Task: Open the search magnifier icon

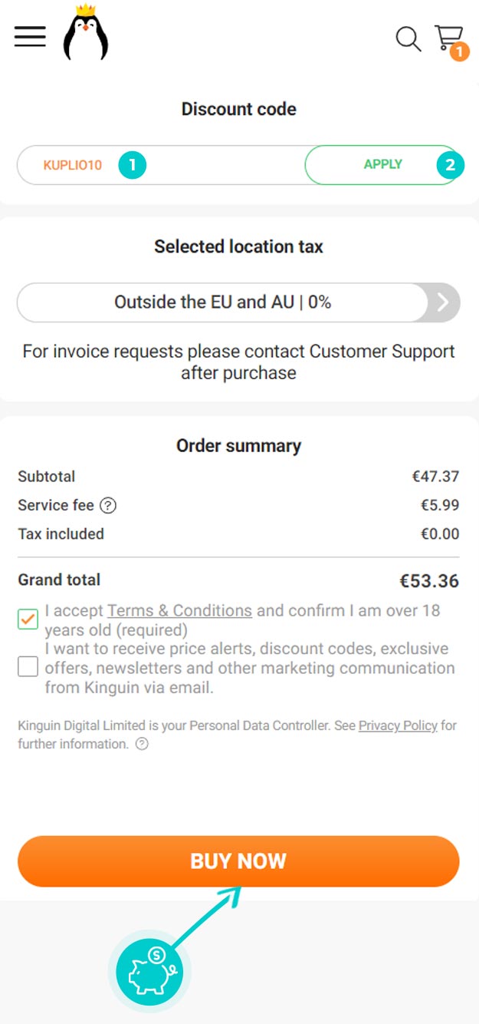Action: pos(408,39)
